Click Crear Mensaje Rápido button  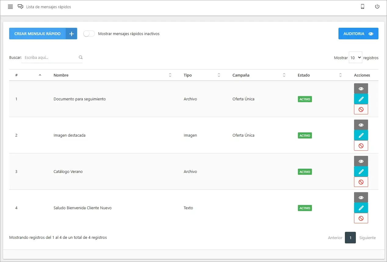tap(43, 34)
